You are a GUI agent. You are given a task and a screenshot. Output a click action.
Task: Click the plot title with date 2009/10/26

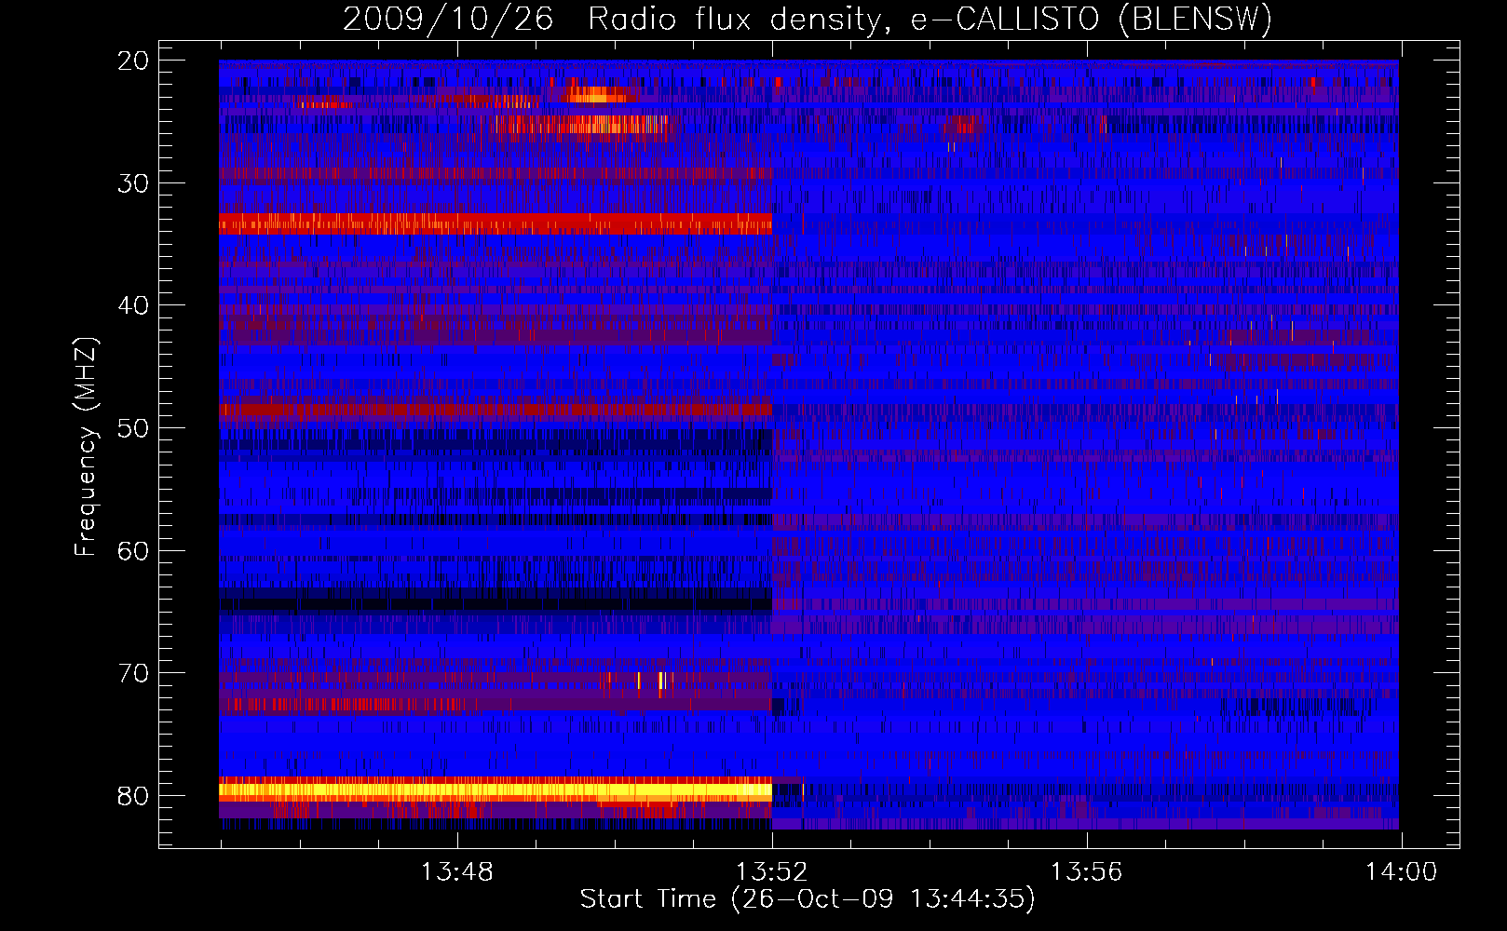[808, 19]
